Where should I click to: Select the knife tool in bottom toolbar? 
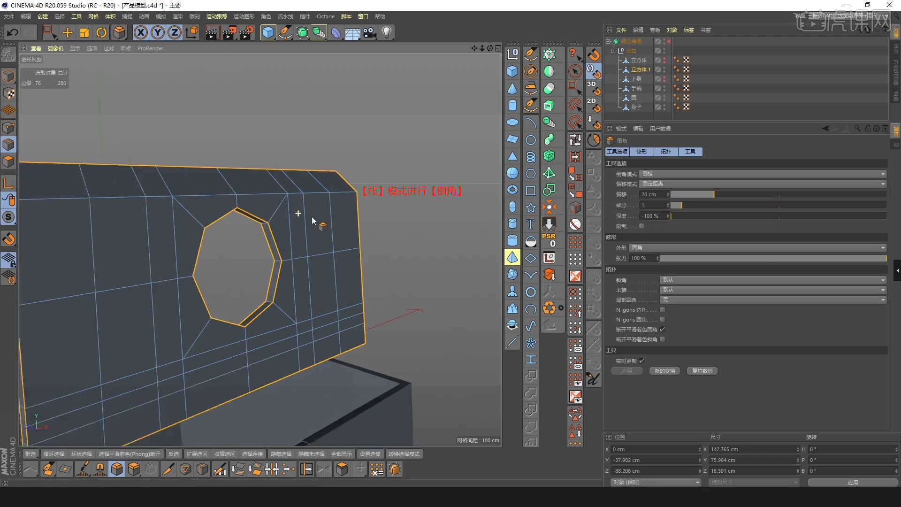168,469
